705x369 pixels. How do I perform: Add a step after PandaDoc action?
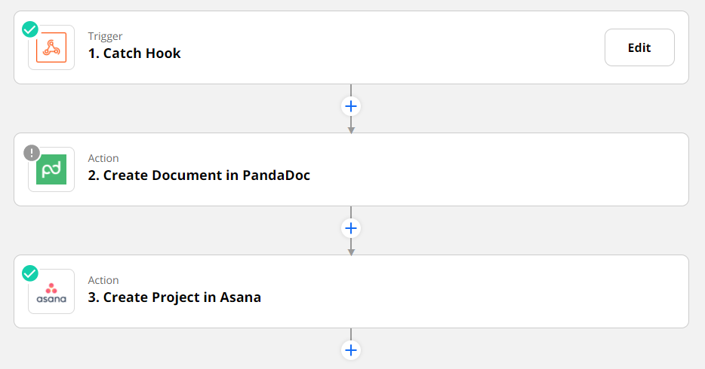350,228
